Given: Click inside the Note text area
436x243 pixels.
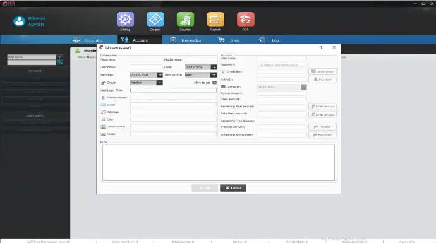Looking at the screenshot, I should pos(218,162).
